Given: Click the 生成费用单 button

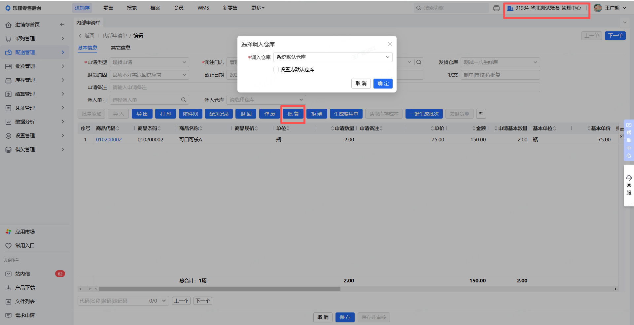Looking at the screenshot, I should tap(346, 114).
